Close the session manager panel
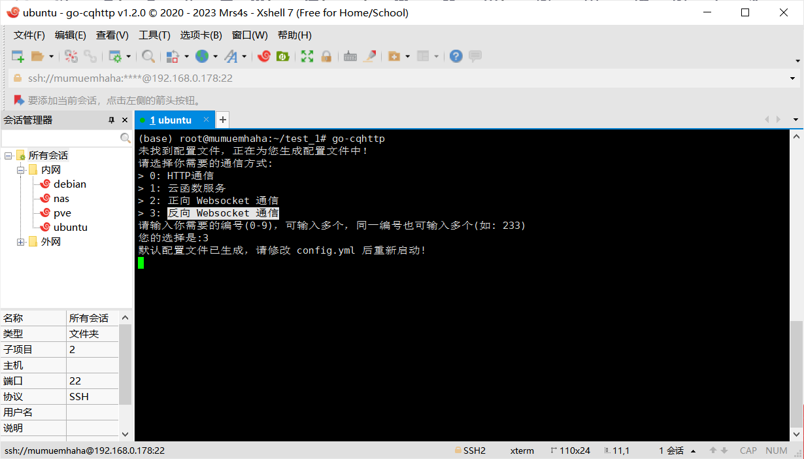This screenshot has height=459, width=804. point(125,120)
